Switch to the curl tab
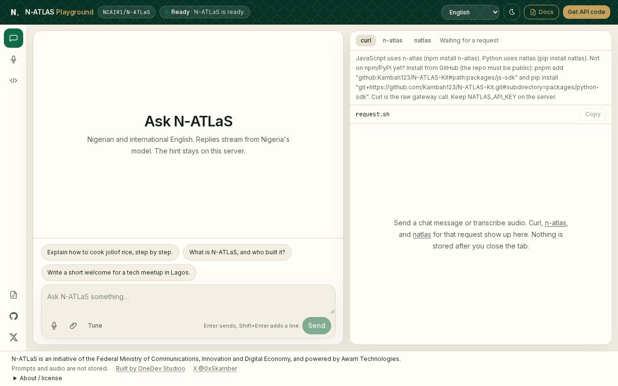Screen dimensions: 618x386 tap(366, 41)
